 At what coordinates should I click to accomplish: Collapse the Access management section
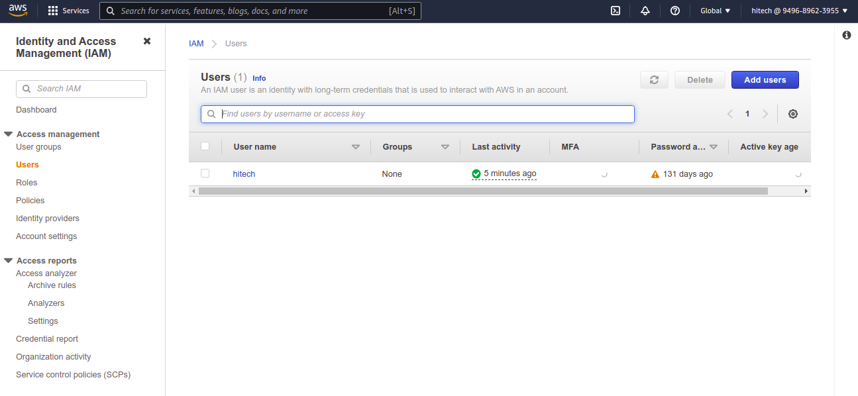point(8,134)
